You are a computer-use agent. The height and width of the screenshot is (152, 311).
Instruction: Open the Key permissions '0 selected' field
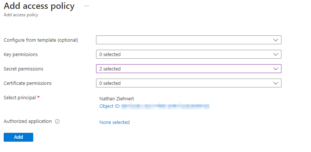189,54
